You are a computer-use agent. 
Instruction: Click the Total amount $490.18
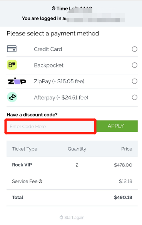pos(123,197)
